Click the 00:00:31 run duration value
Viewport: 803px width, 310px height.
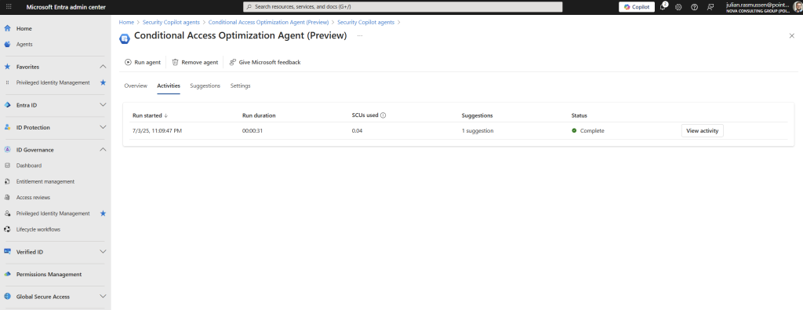coord(253,130)
